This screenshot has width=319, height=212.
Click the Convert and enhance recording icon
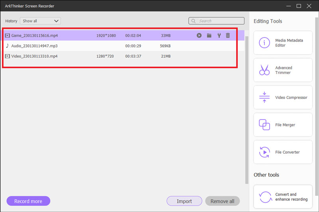pos(265,197)
